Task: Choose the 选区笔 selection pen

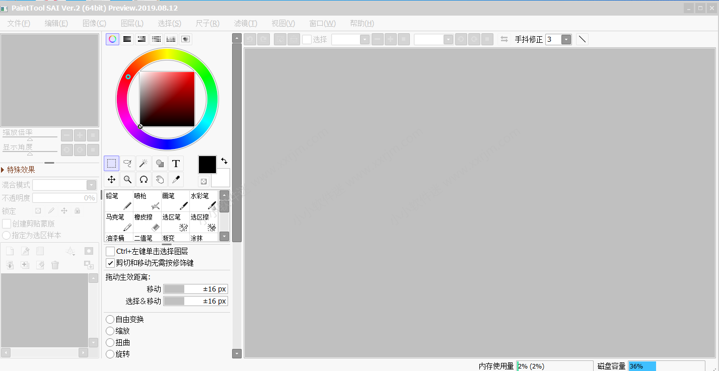Action: click(x=175, y=222)
